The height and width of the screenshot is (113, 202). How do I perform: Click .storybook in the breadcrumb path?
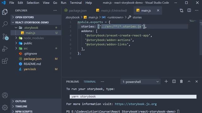pyautogui.click(x=72, y=17)
